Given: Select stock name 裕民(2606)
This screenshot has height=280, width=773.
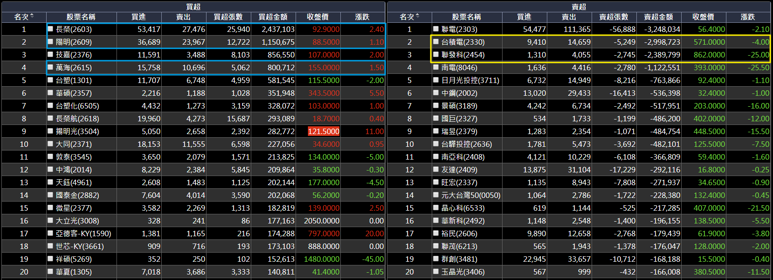Looking at the screenshot, I should tap(459, 233).
